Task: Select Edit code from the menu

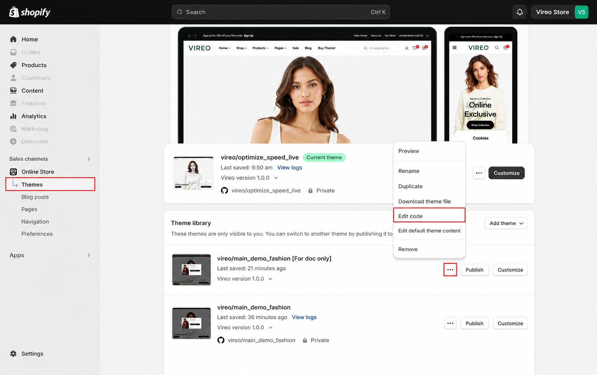Action: pyautogui.click(x=429, y=216)
